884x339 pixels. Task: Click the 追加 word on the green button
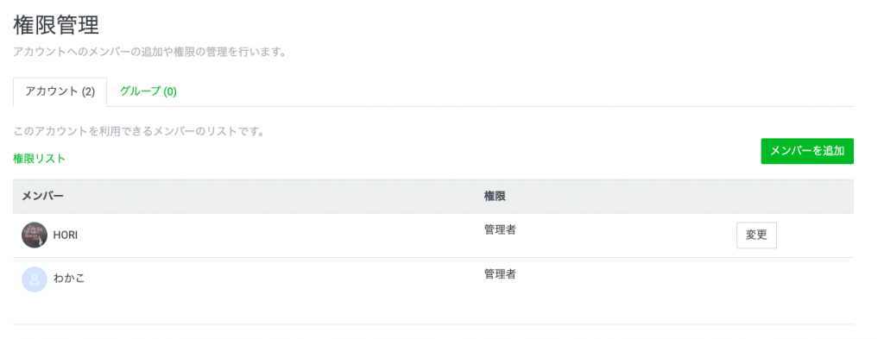[x=833, y=151]
